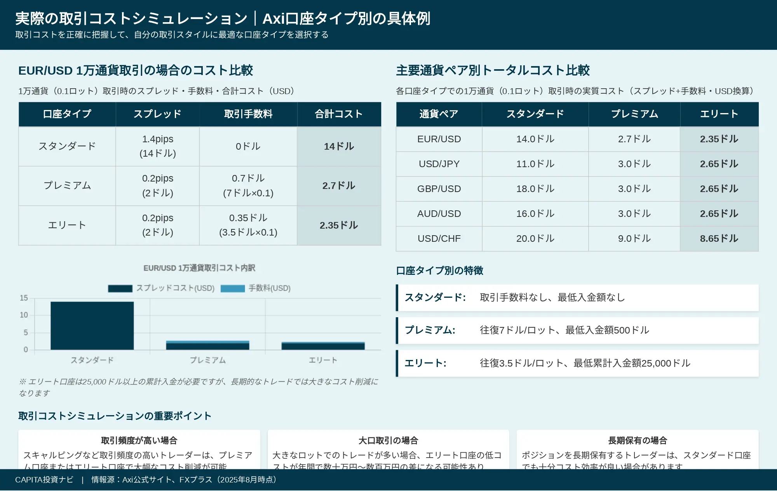Click the スタンダード bar in the chart
Screen dimensions: 777x491
point(92,326)
